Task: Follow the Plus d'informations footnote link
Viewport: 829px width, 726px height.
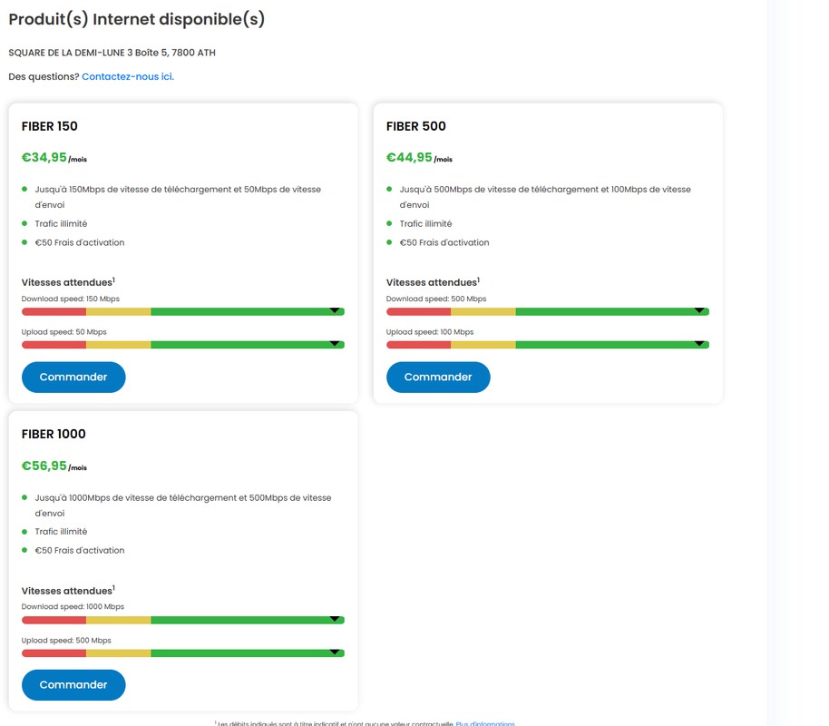Action: 485,723
